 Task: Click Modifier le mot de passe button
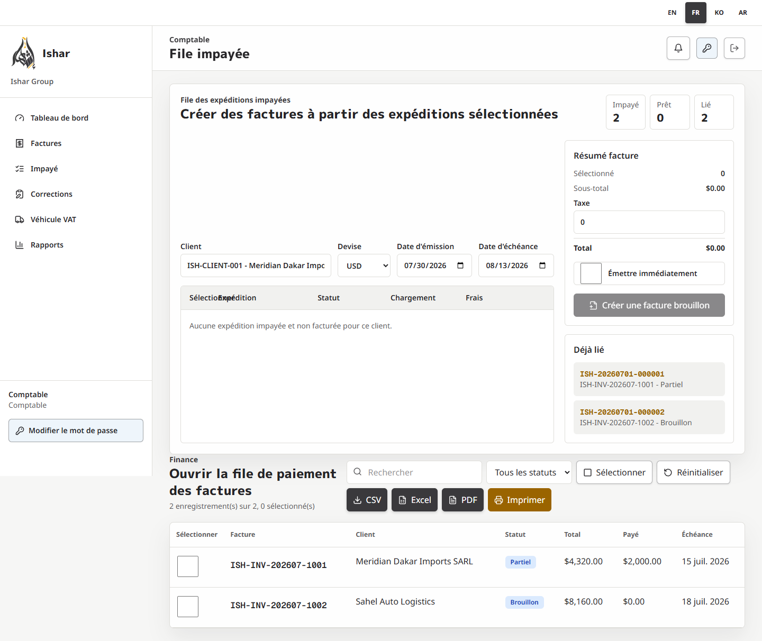pyautogui.click(x=76, y=431)
